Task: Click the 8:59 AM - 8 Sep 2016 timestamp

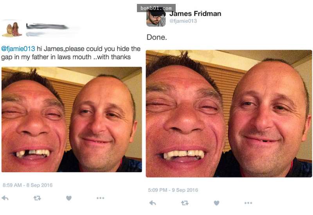Action: (27, 185)
